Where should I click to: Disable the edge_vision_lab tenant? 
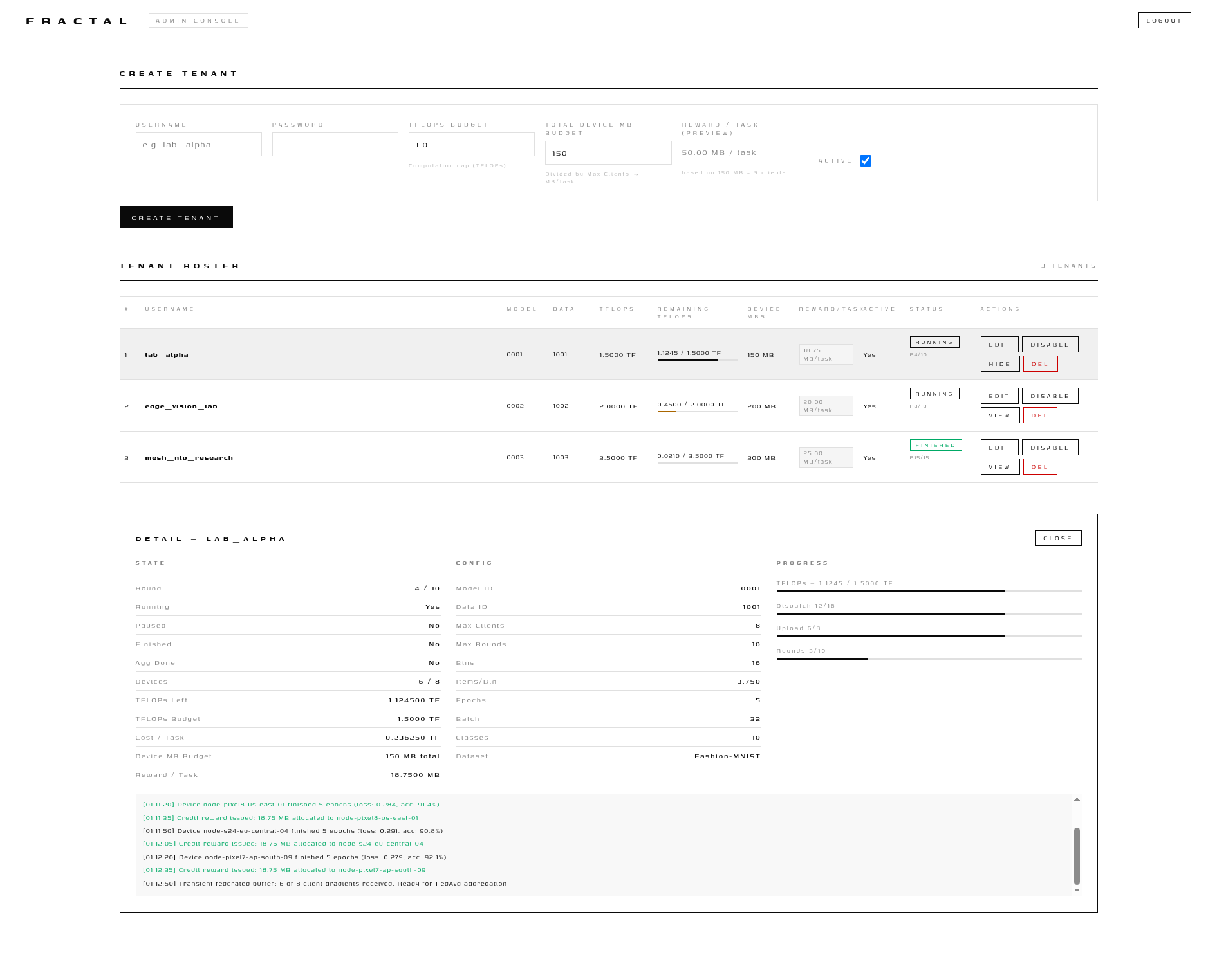1050,396
